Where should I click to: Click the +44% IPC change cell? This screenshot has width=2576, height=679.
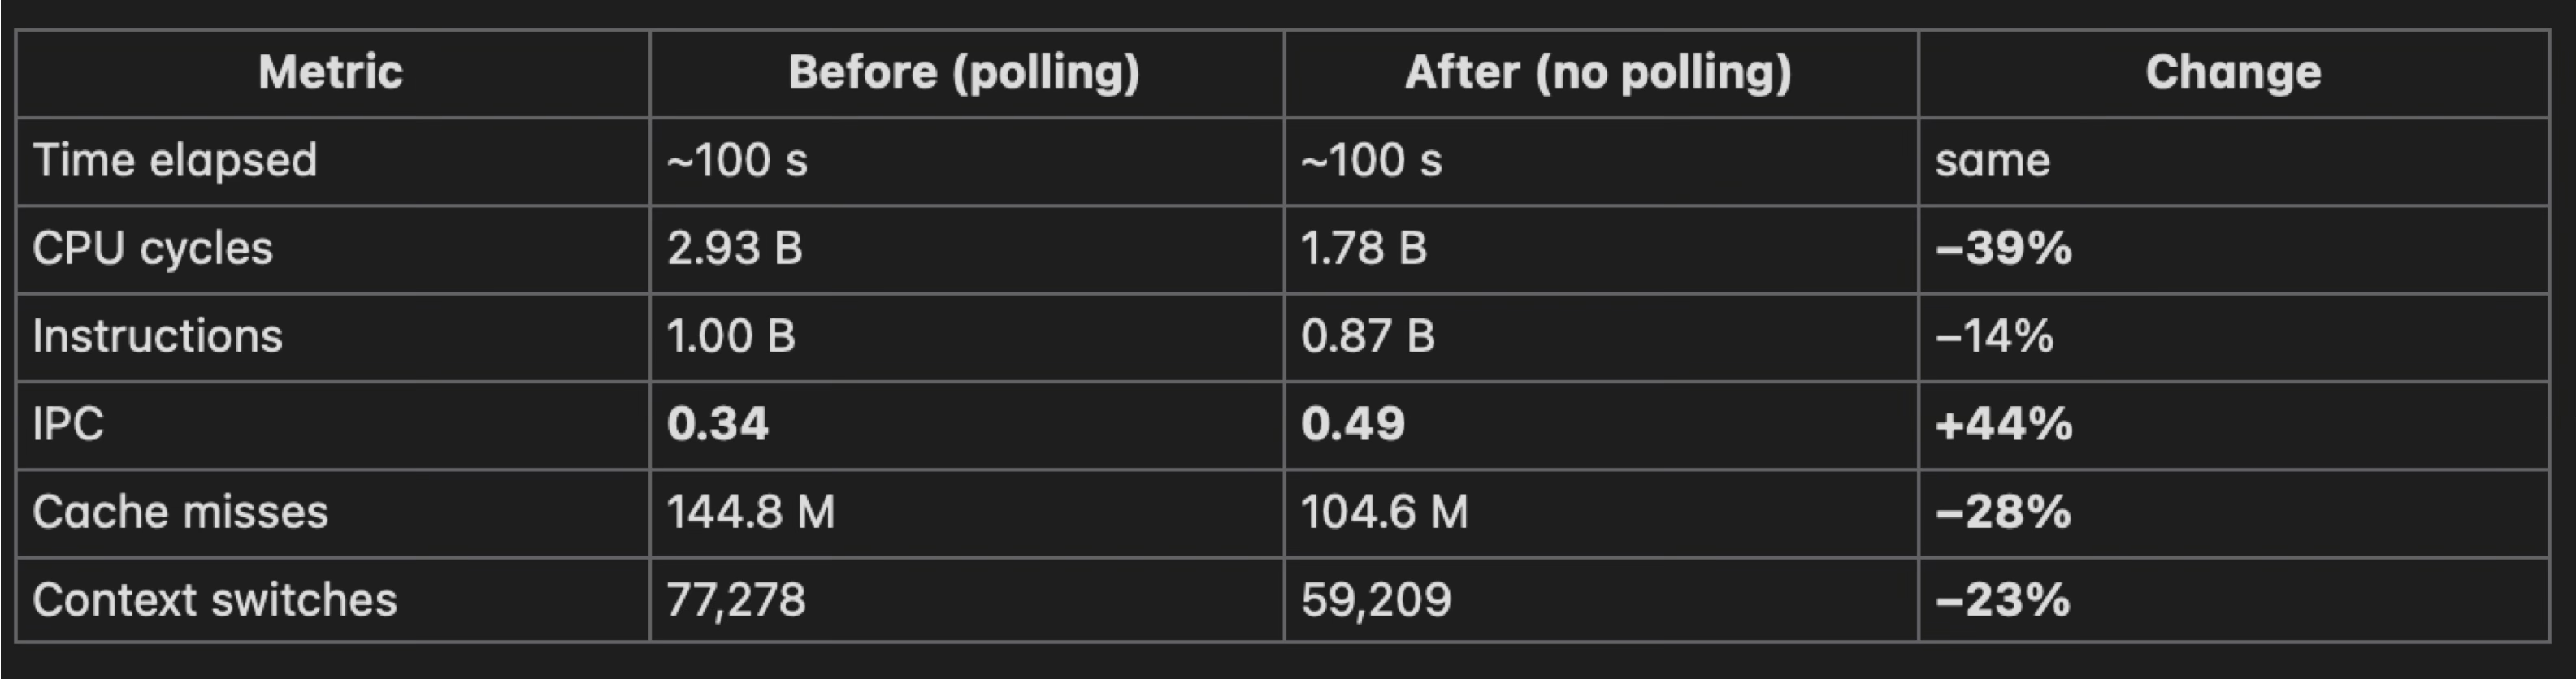(x=2003, y=425)
